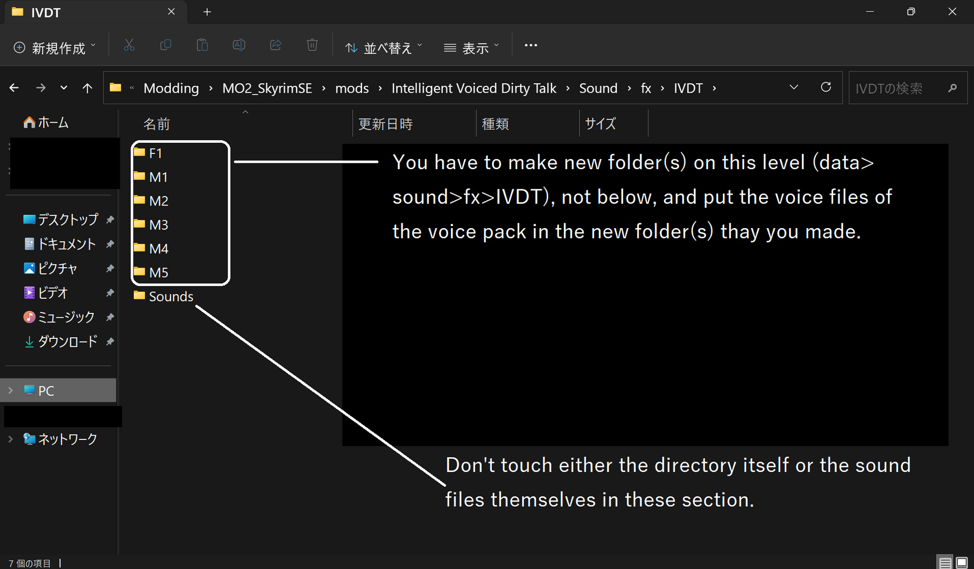This screenshot has height=569, width=974.
Task: Expand the ネットワーク tree node
Action: click(x=11, y=439)
